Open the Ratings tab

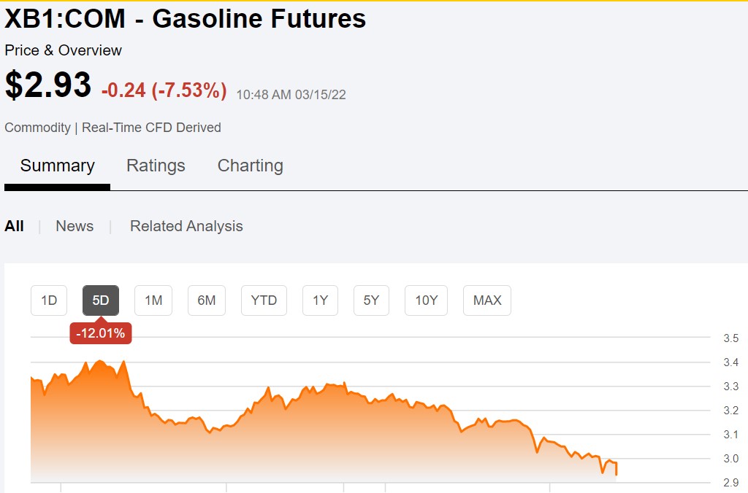156,166
